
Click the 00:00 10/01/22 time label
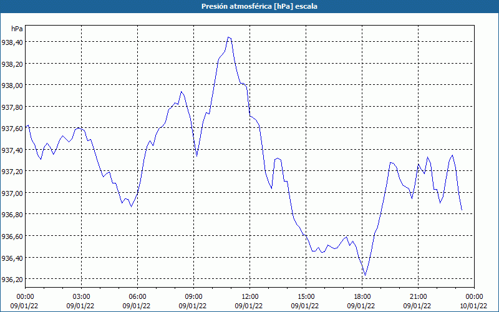pyautogui.click(x=473, y=301)
